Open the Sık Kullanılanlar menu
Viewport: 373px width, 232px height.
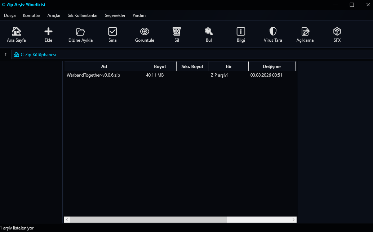click(x=83, y=15)
